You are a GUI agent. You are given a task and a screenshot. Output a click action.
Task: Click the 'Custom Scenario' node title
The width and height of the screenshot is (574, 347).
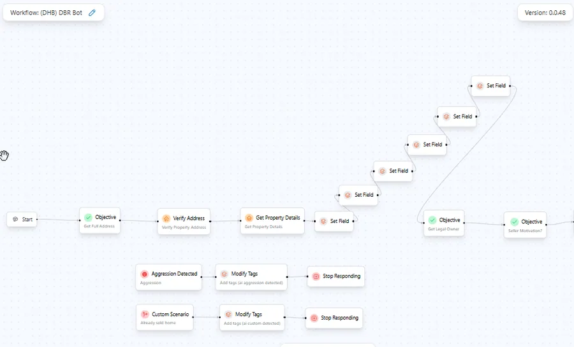(x=170, y=314)
